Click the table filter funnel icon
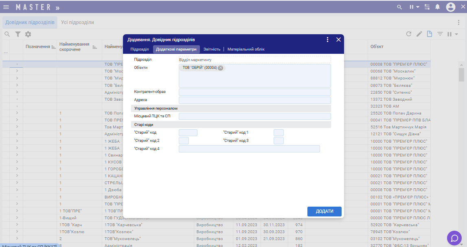The height and width of the screenshot is (247, 467). point(18,34)
